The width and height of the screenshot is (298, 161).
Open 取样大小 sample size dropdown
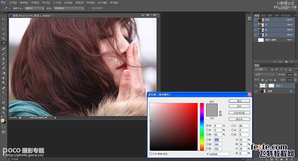click(34, 8)
